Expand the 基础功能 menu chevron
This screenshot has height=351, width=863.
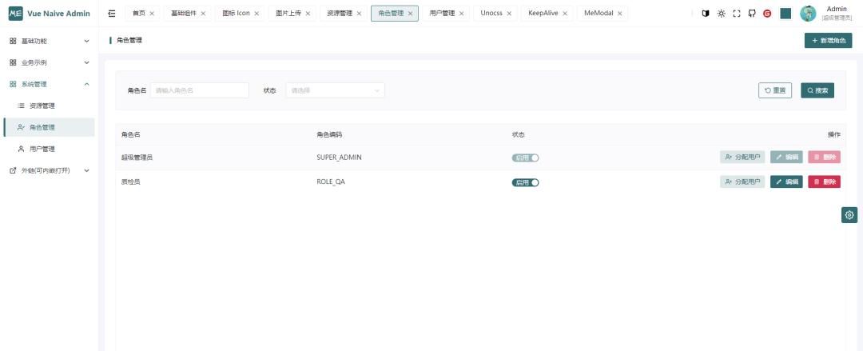tap(86, 41)
